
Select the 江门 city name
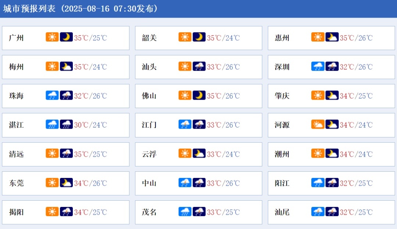click(x=149, y=125)
